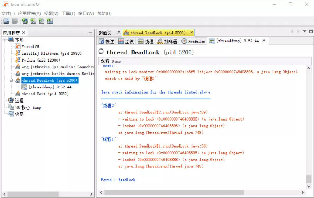The image size is (314, 198).
Task: Collapse the thread.DeadLock tree node
Action: [11, 80]
